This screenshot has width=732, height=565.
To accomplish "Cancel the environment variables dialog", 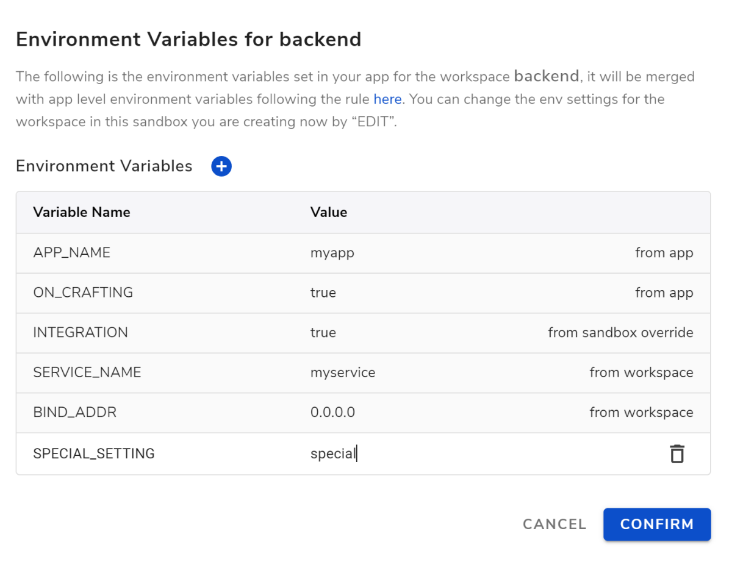I will (x=554, y=524).
